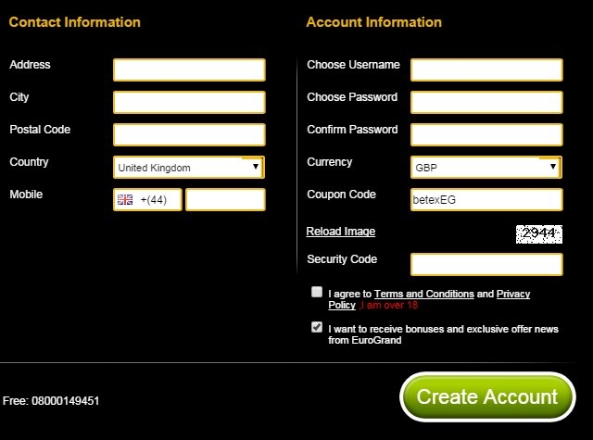Click the Create Account button

(487, 396)
